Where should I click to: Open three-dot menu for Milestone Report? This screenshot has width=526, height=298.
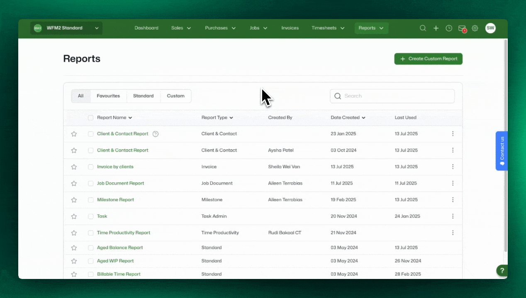pyautogui.click(x=453, y=200)
